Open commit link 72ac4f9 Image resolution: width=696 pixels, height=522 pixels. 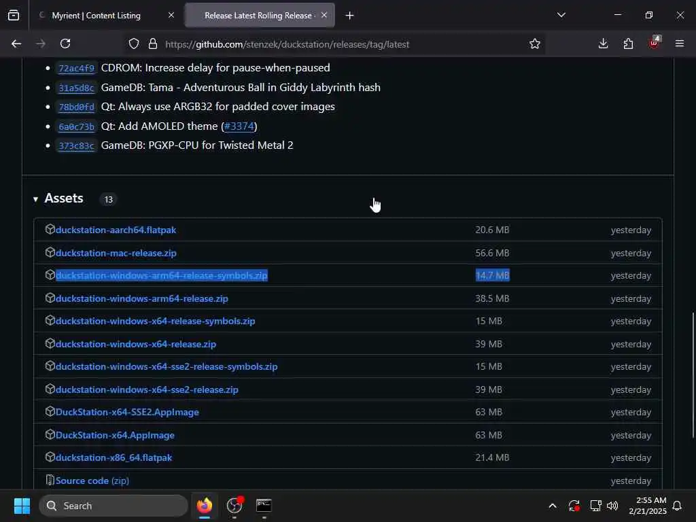click(76, 69)
